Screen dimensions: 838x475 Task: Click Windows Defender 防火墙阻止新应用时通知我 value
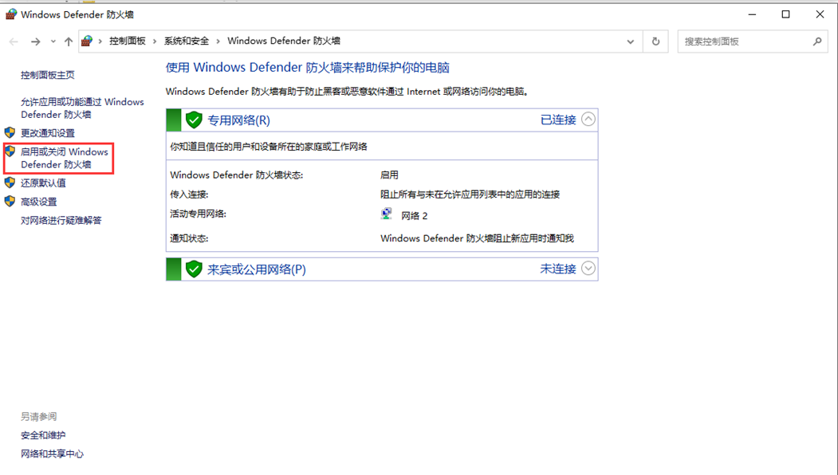pos(477,238)
